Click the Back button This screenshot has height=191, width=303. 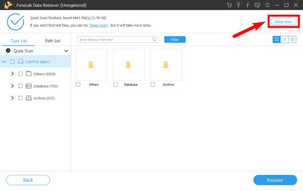(28, 180)
